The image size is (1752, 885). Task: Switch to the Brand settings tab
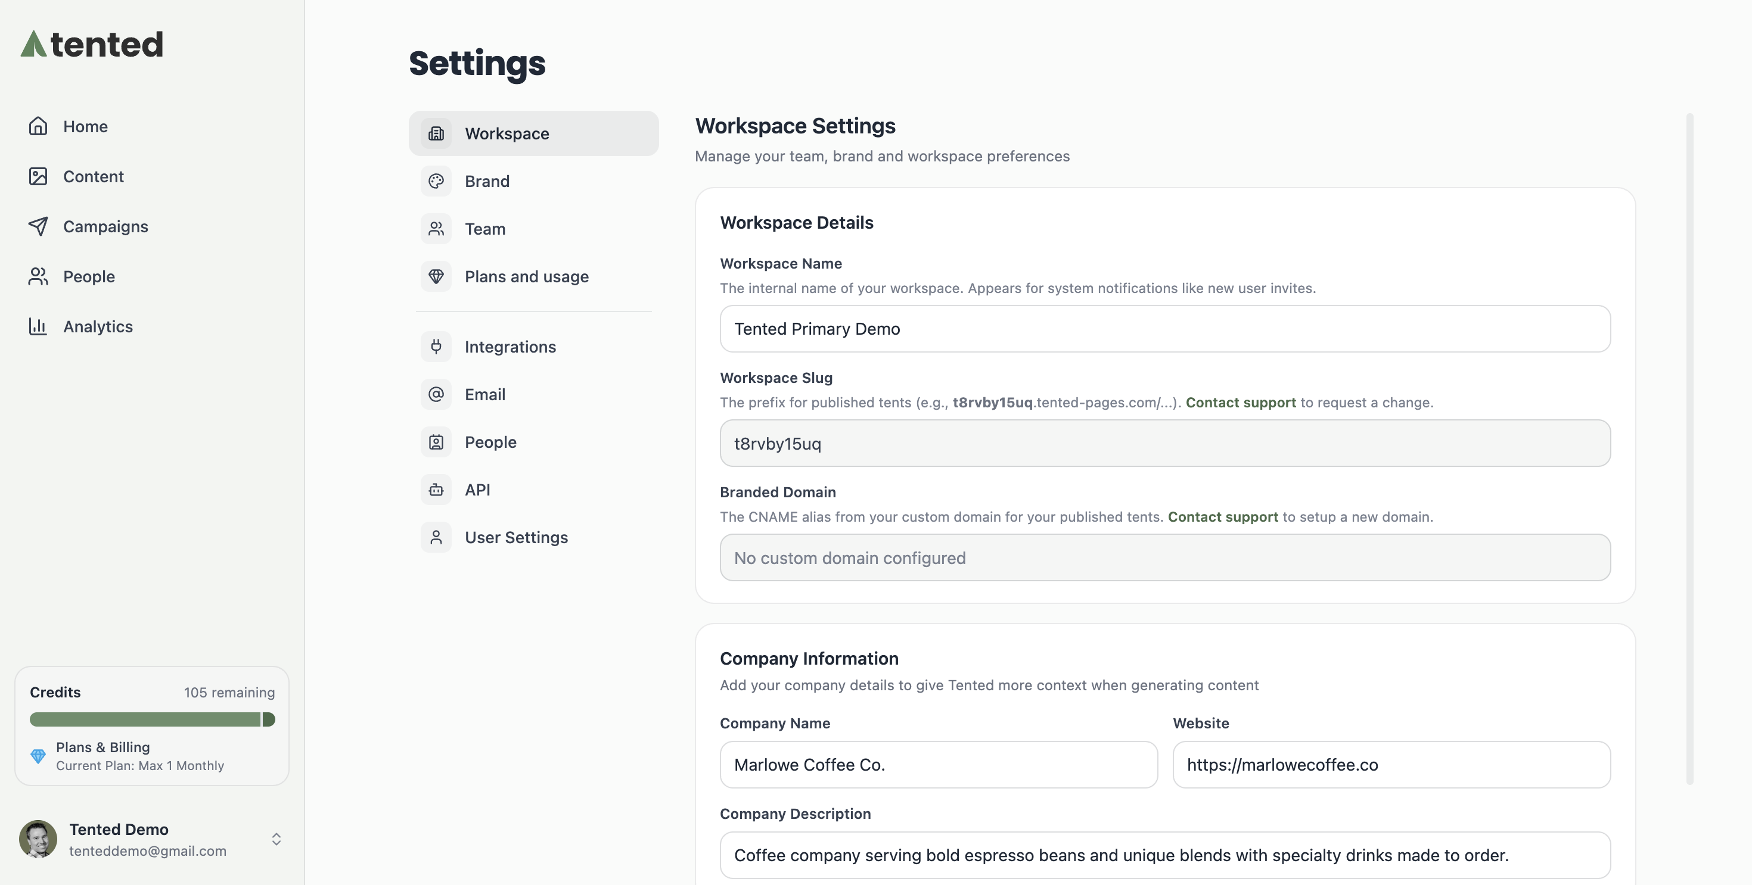pyautogui.click(x=533, y=181)
